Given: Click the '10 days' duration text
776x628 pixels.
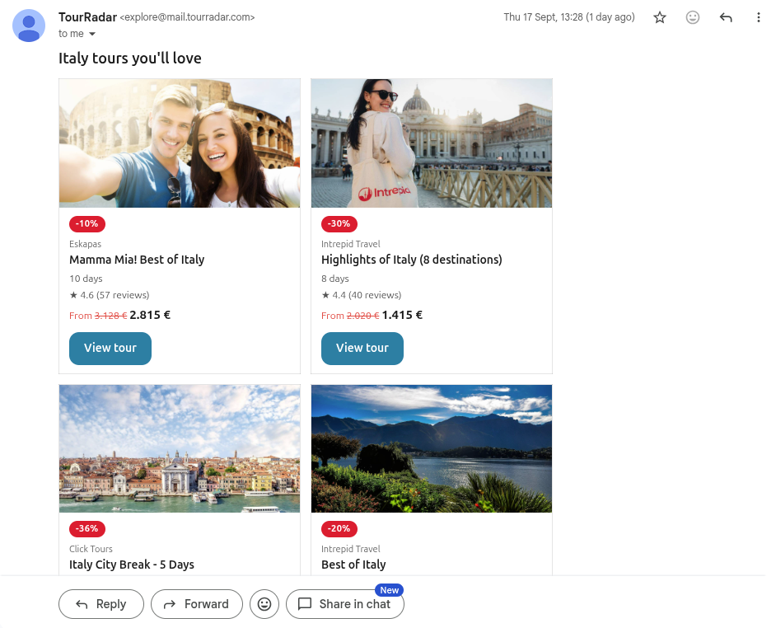Looking at the screenshot, I should 86,279.
